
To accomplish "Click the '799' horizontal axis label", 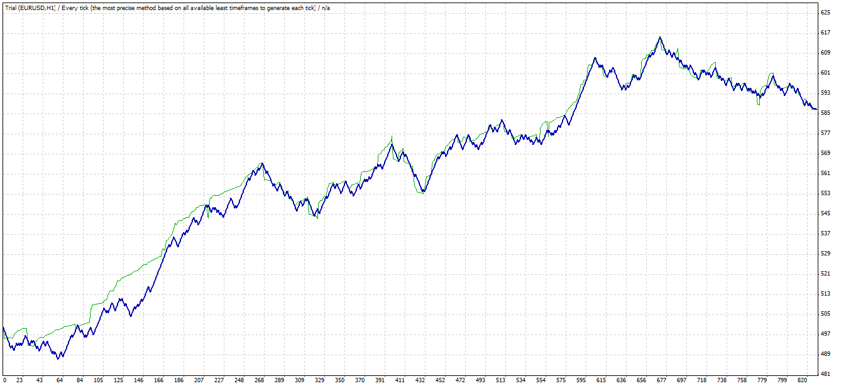I will click(x=782, y=380).
